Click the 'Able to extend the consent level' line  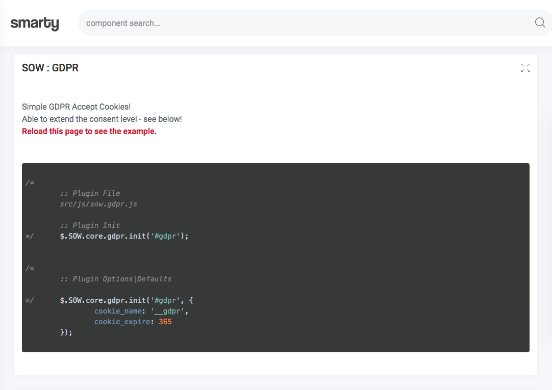[102, 119]
